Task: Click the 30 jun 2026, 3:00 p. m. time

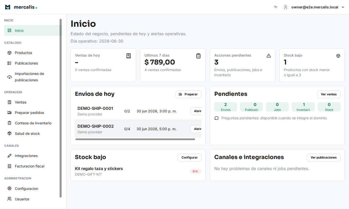Action: pyautogui.click(x=156, y=111)
